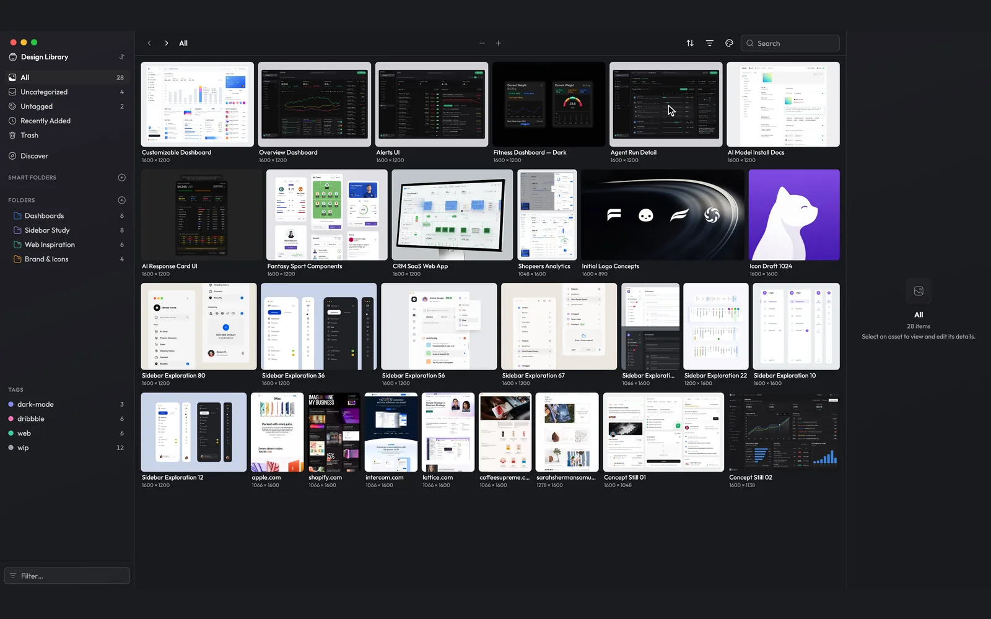Select the Customizable Dashboard thumbnail
Image resolution: width=991 pixels, height=619 pixels.
[198, 104]
